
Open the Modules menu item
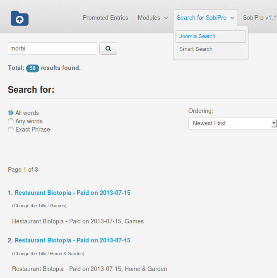coord(149,18)
